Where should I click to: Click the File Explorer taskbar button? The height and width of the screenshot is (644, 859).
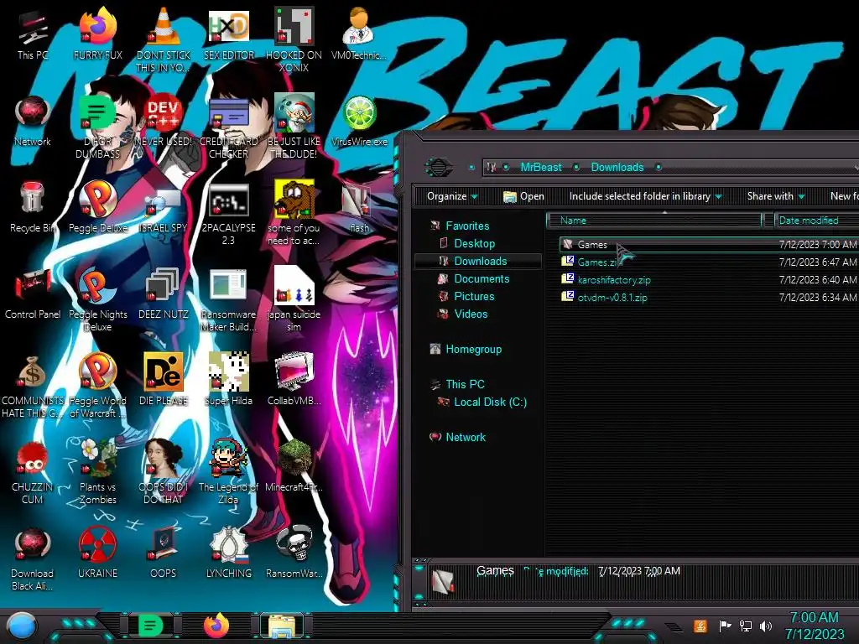pyautogui.click(x=282, y=626)
